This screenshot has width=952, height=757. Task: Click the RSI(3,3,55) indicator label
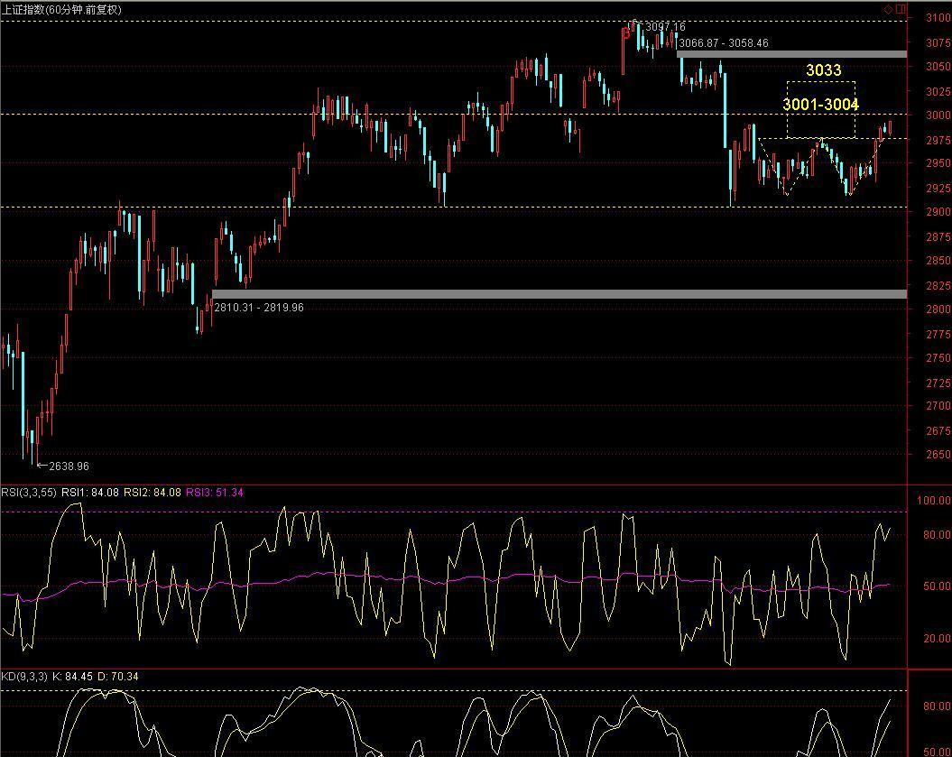29,493
